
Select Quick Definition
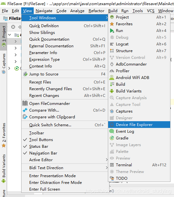[65, 26]
